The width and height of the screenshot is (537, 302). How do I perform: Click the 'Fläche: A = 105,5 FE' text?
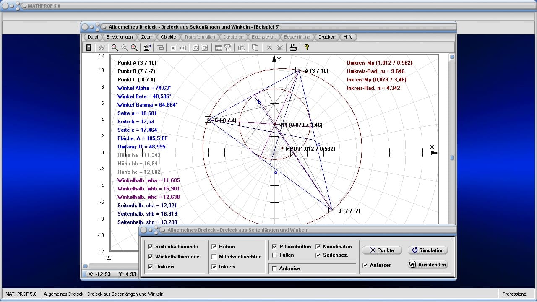click(143, 138)
